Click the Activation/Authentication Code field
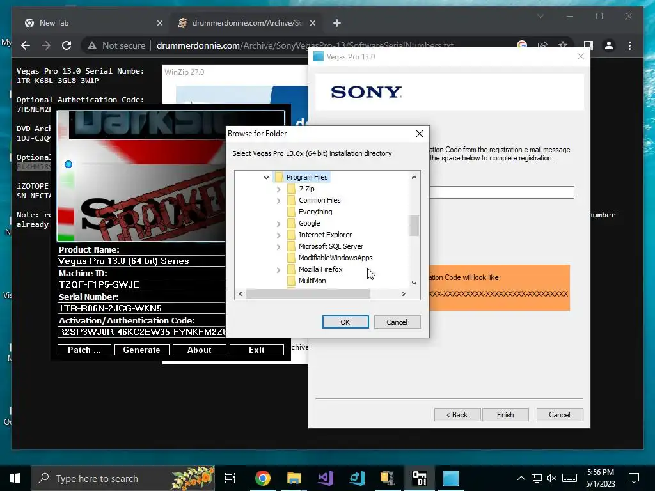The width and height of the screenshot is (655, 491). click(141, 332)
